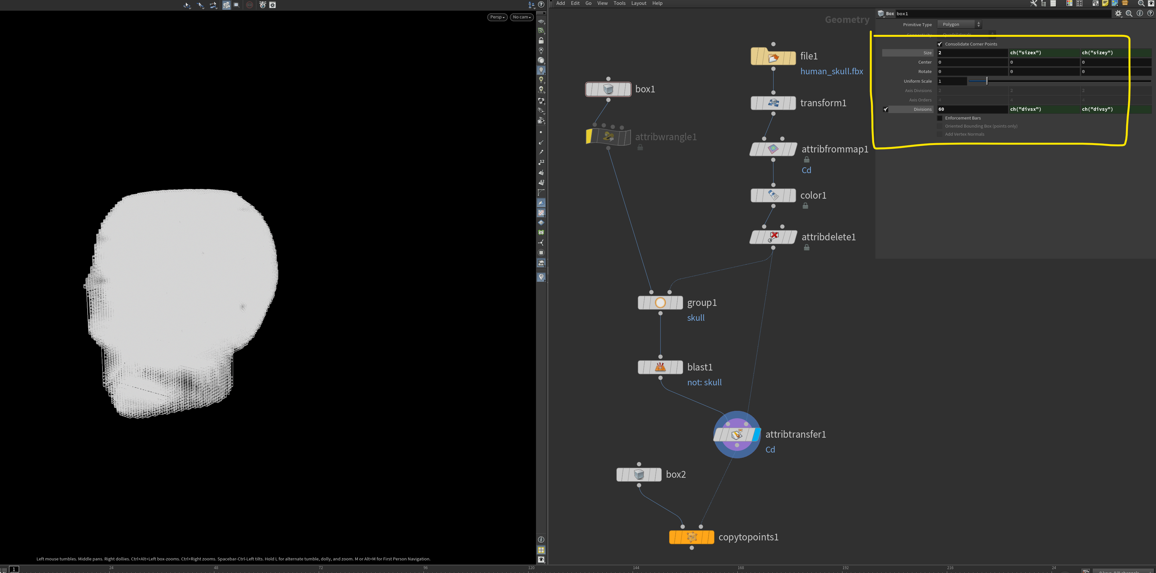Click the network editor wrench tools icon
Viewport: 1156px width, 573px height.
(x=1033, y=3)
